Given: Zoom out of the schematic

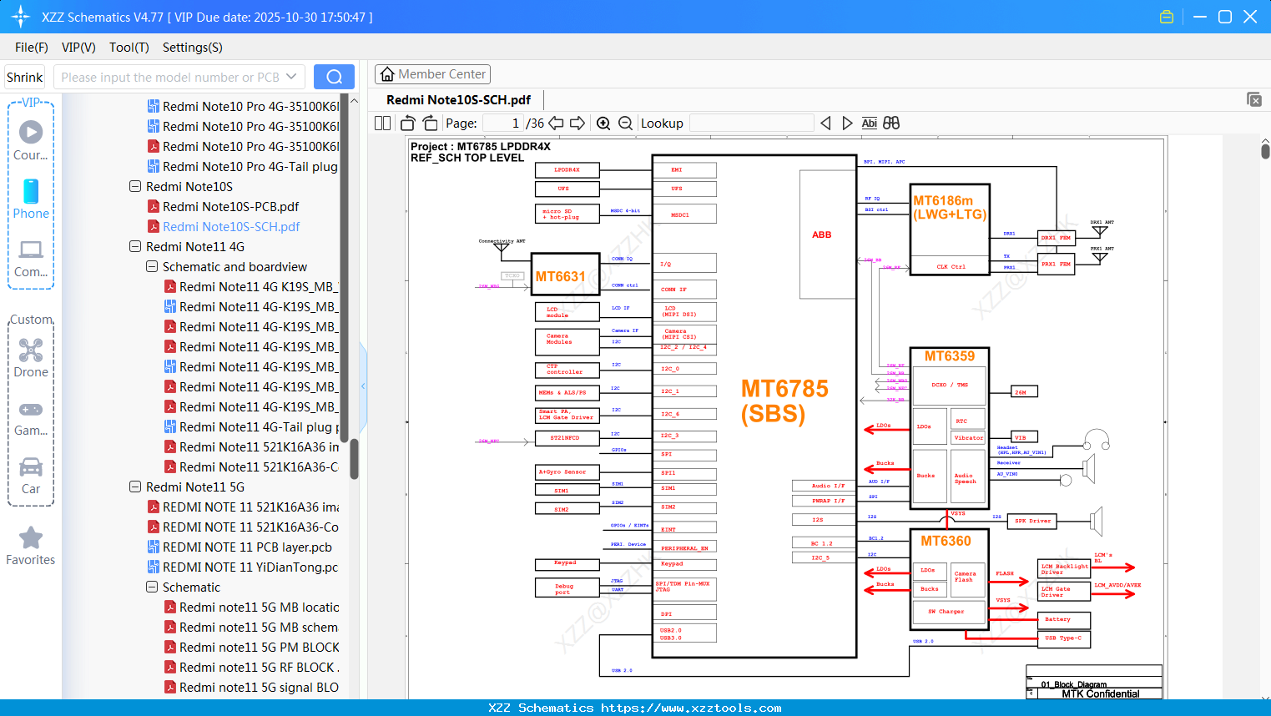Looking at the screenshot, I should (x=626, y=123).
